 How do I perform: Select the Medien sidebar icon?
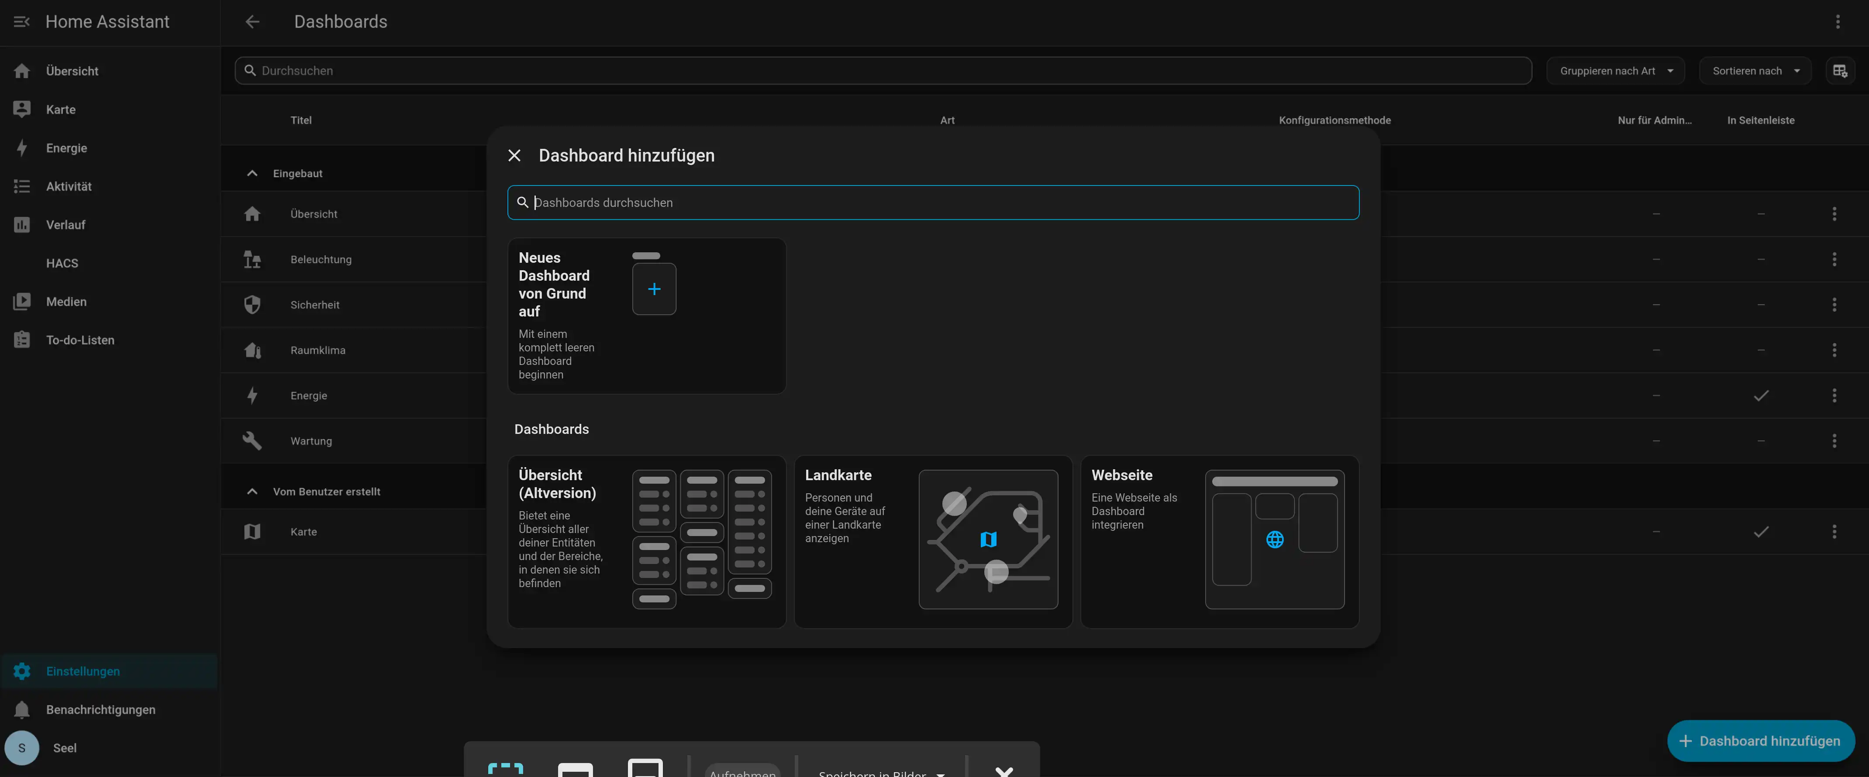(x=22, y=302)
